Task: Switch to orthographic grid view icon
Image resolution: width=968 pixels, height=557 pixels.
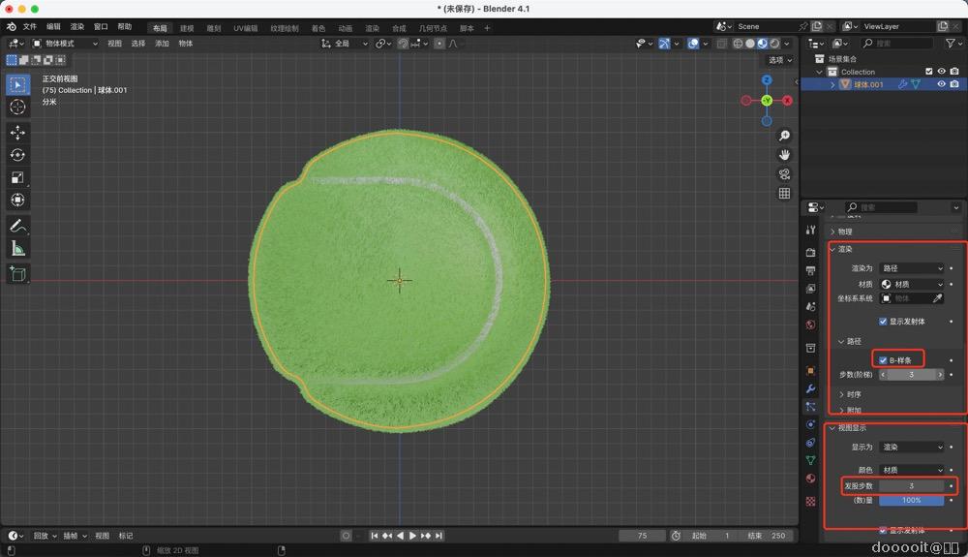Action: tap(784, 194)
